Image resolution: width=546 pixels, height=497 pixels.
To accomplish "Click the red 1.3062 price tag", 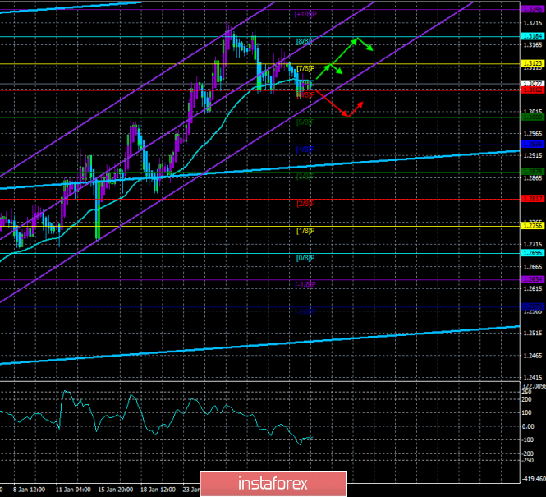I will point(532,90).
